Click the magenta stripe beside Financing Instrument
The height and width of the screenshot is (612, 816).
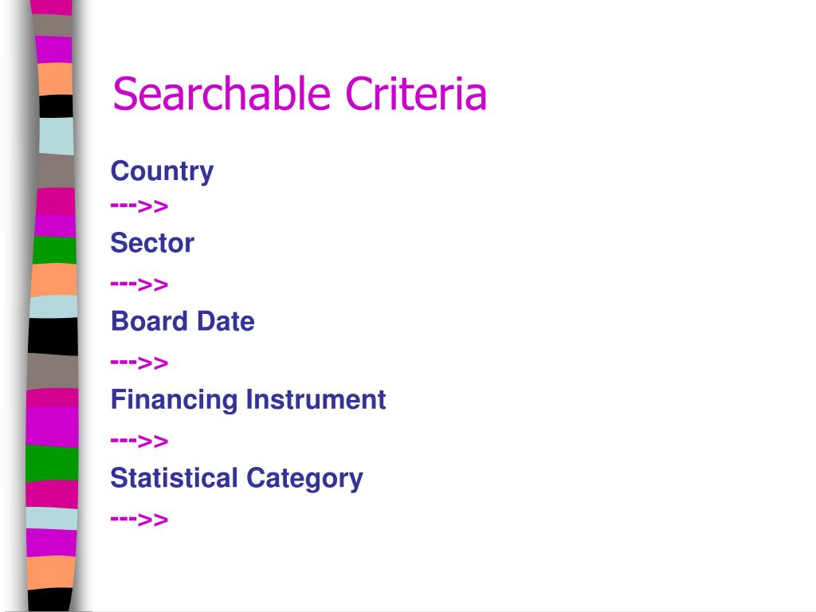(x=52, y=427)
